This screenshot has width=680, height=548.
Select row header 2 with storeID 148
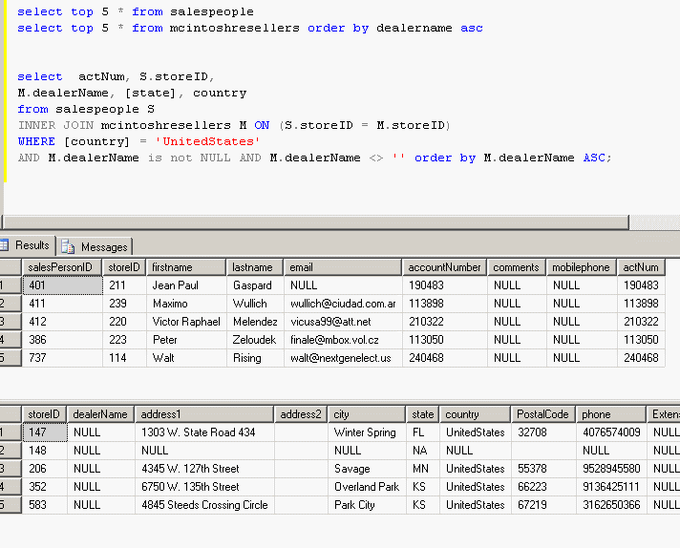(11, 451)
